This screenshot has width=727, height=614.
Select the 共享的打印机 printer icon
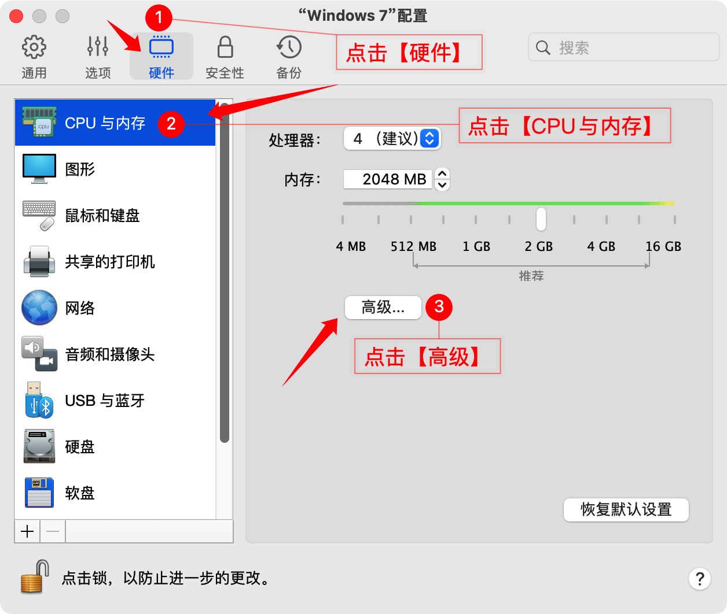click(39, 261)
